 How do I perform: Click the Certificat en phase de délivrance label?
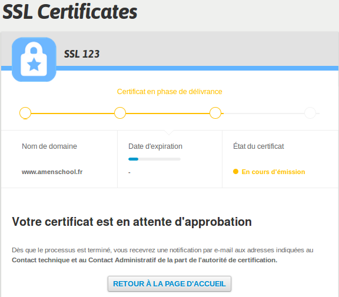pyautogui.click(x=169, y=92)
